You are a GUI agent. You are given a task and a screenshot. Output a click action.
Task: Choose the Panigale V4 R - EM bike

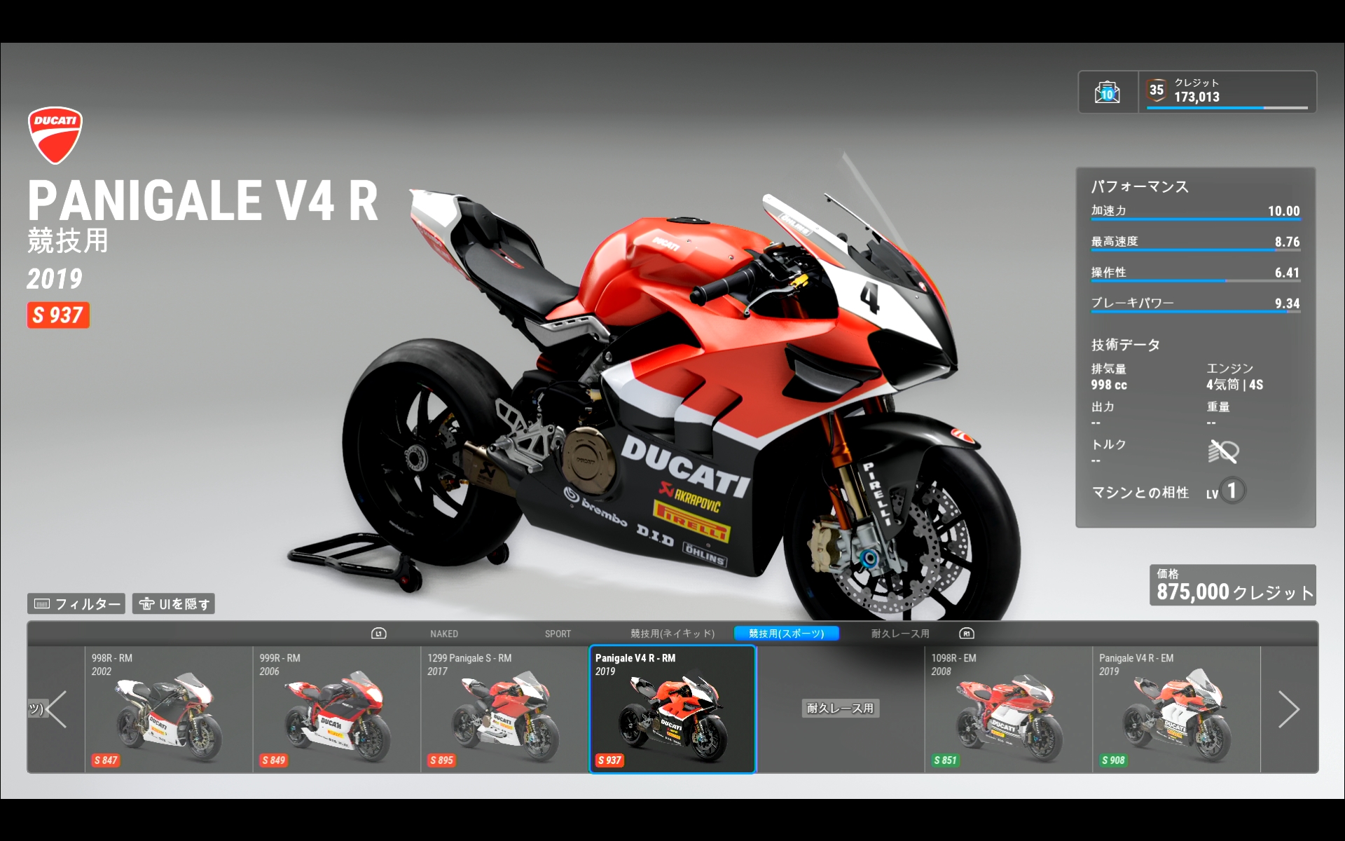[x=1175, y=709]
